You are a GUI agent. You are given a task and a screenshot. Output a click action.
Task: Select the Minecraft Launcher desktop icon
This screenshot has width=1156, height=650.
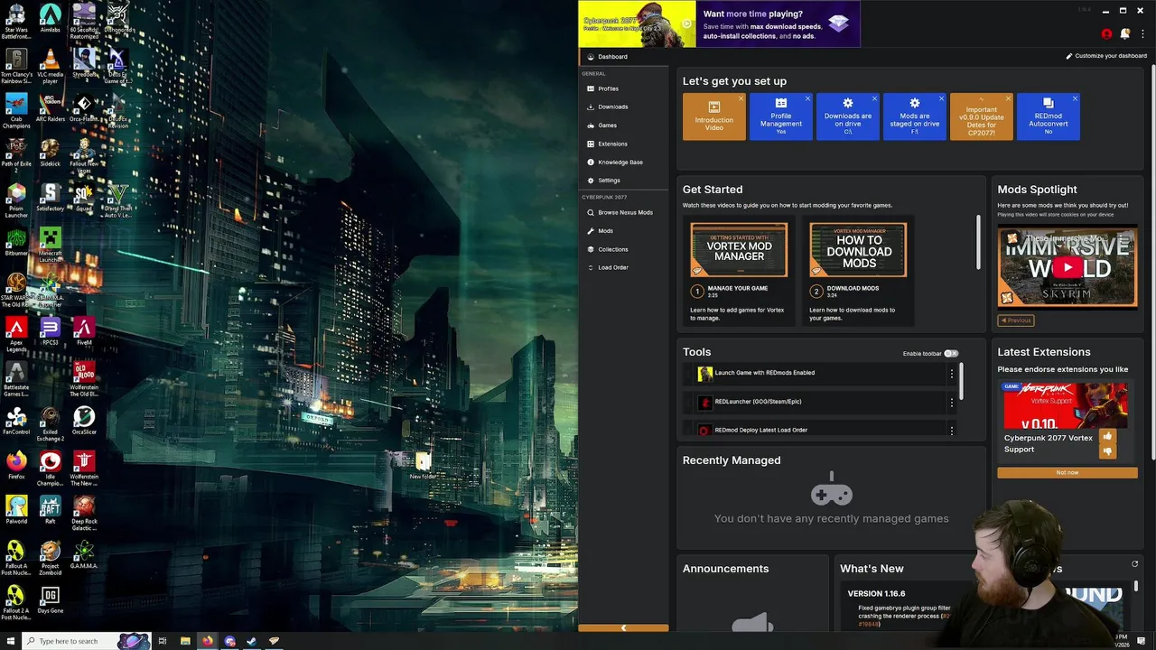point(50,244)
